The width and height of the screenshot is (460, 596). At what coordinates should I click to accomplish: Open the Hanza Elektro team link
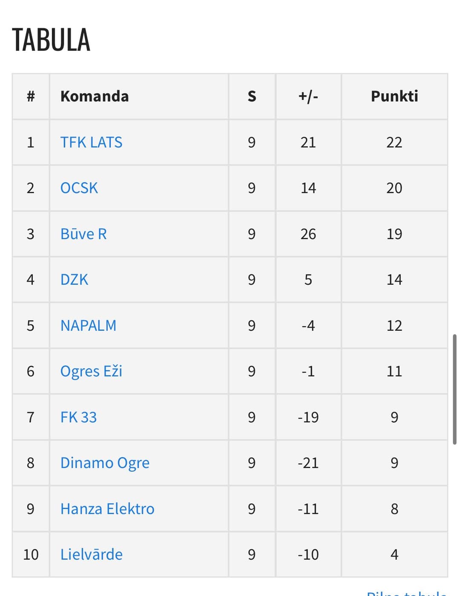coord(107,509)
